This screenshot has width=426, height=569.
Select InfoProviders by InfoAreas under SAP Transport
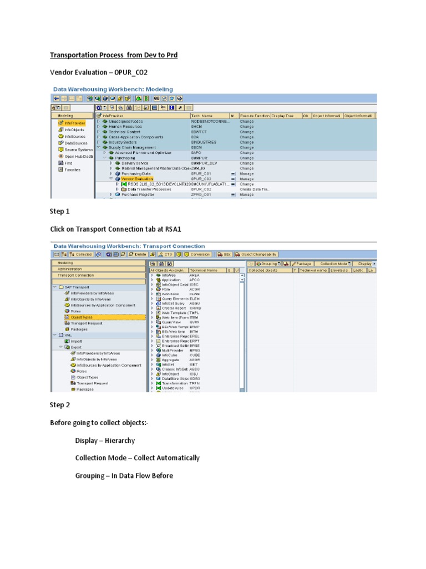click(x=89, y=293)
